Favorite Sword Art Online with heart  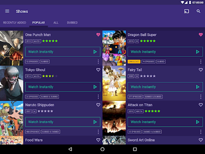point(201,140)
